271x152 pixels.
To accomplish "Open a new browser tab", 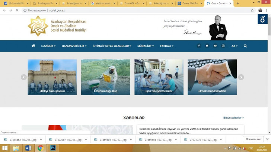I will click(x=238, y=3).
